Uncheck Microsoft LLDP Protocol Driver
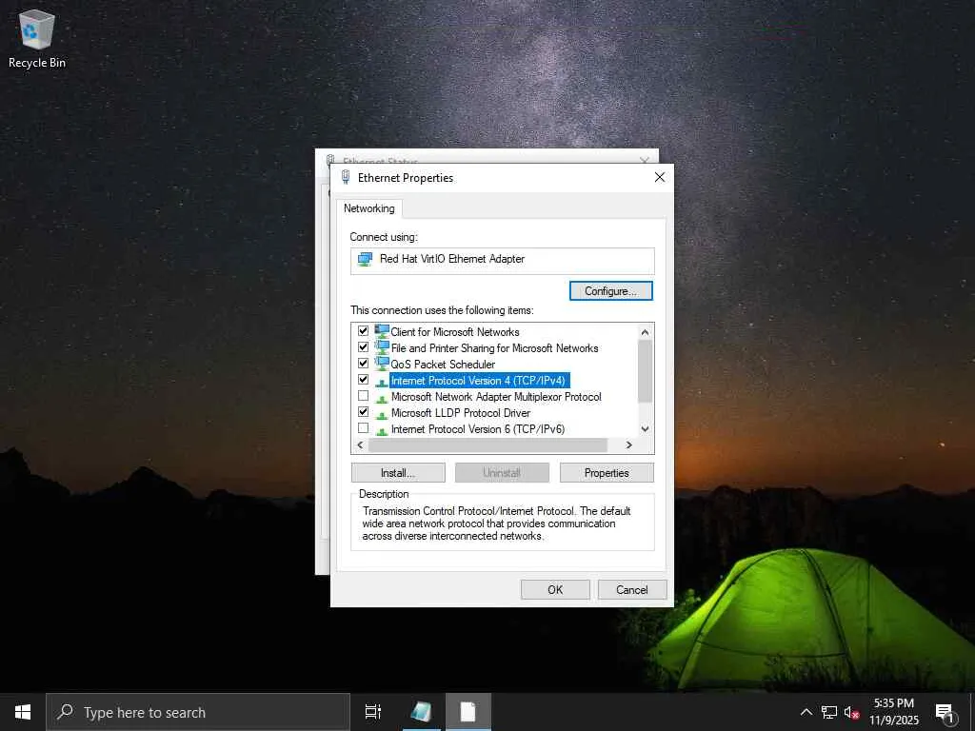The height and width of the screenshot is (731, 975). click(363, 411)
